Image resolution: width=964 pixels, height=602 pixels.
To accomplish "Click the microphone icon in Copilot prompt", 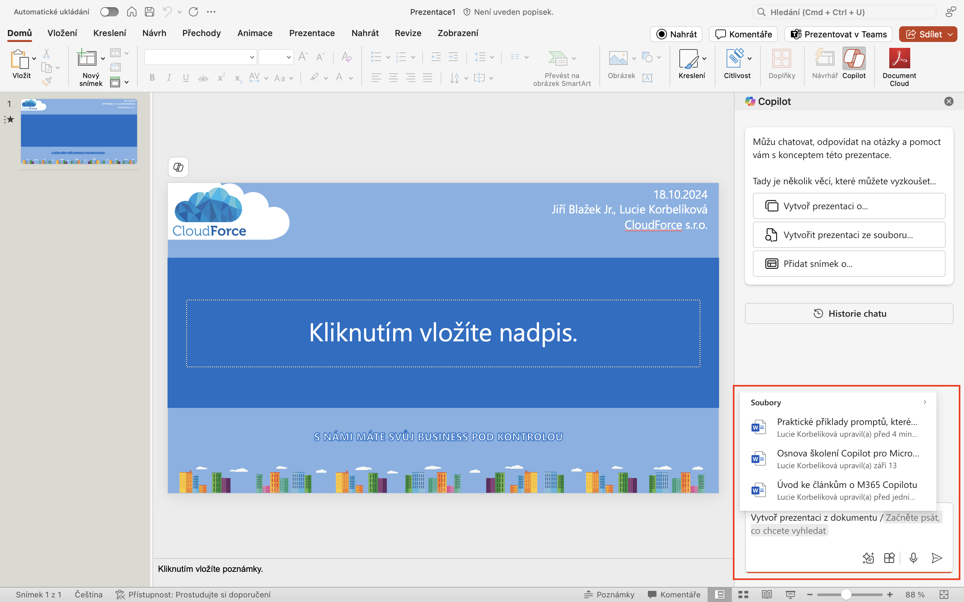I will (x=914, y=558).
